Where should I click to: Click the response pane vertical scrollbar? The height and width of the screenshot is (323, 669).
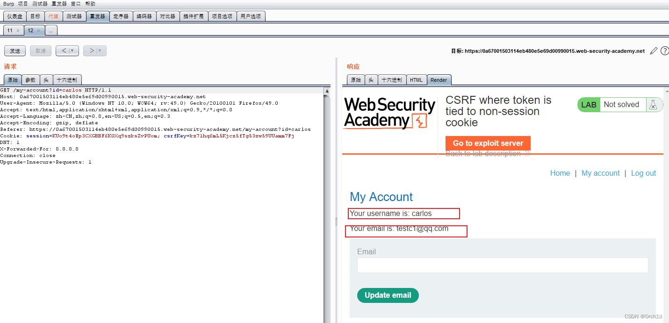click(x=666, y=204)
